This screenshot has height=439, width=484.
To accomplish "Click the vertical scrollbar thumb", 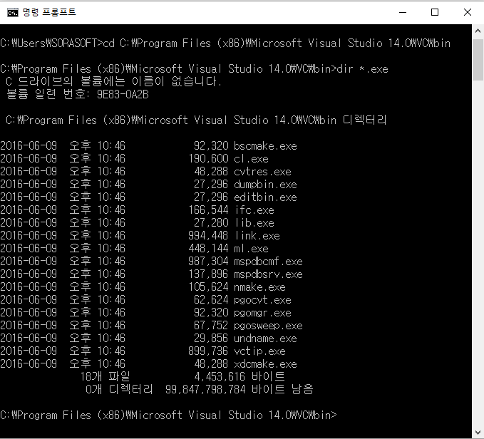I will 478,60.
